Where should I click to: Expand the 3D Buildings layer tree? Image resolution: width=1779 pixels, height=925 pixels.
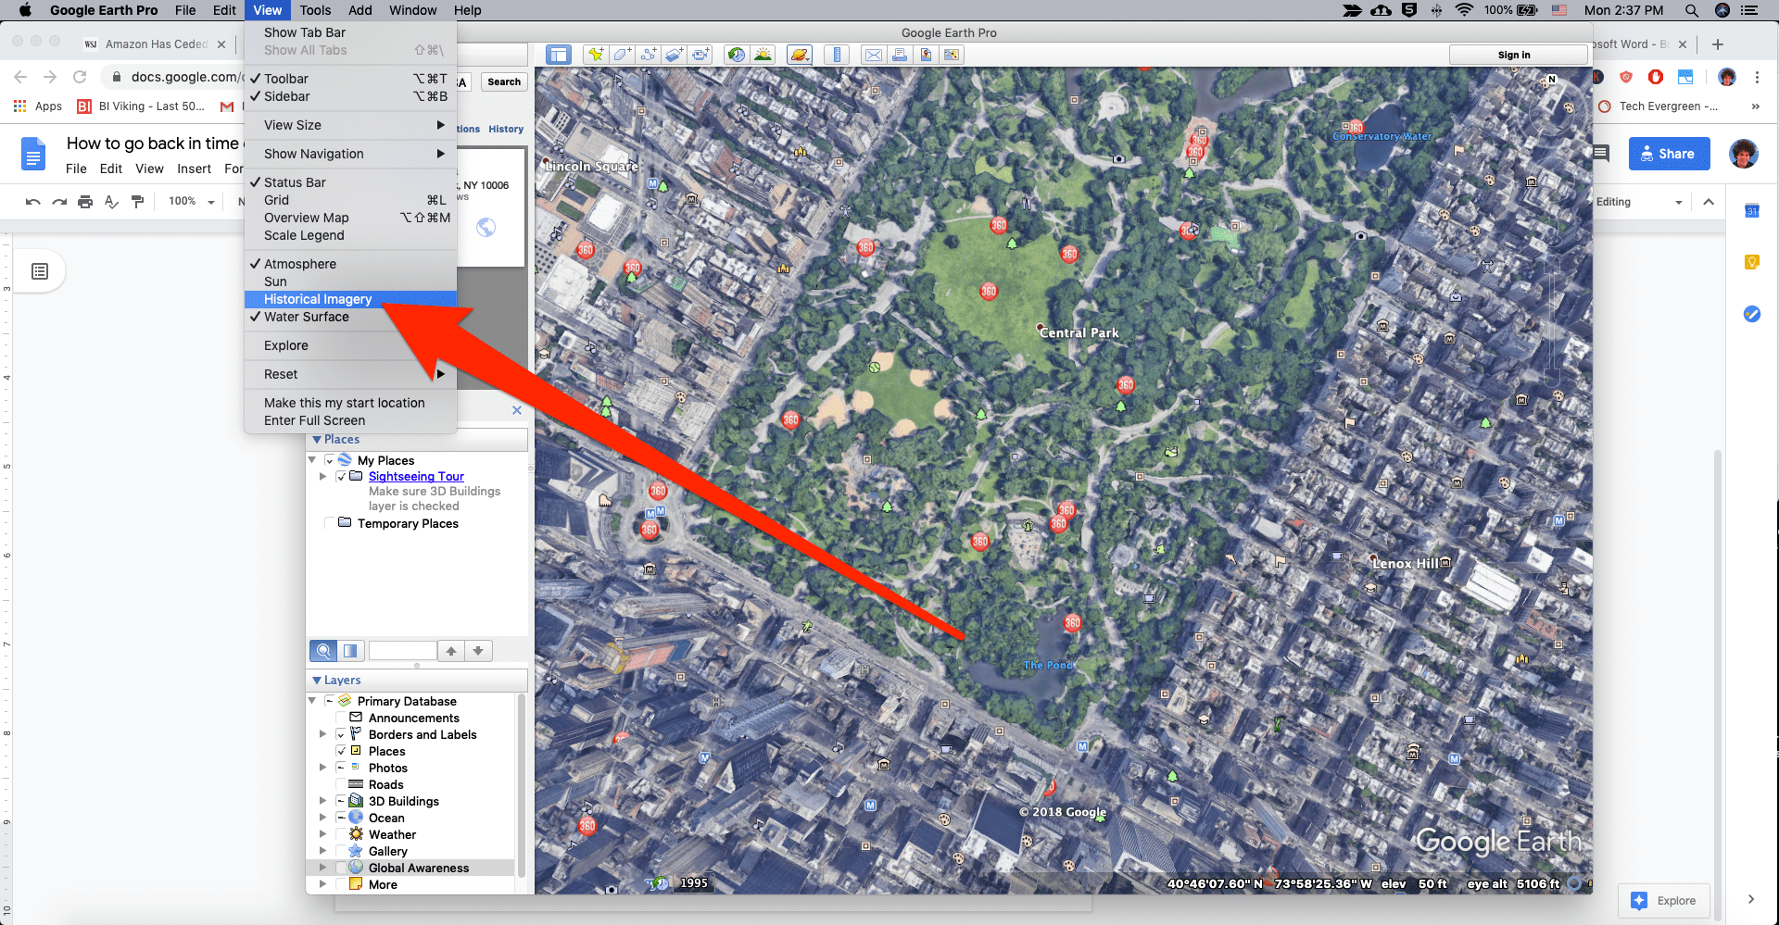[322, 801]
